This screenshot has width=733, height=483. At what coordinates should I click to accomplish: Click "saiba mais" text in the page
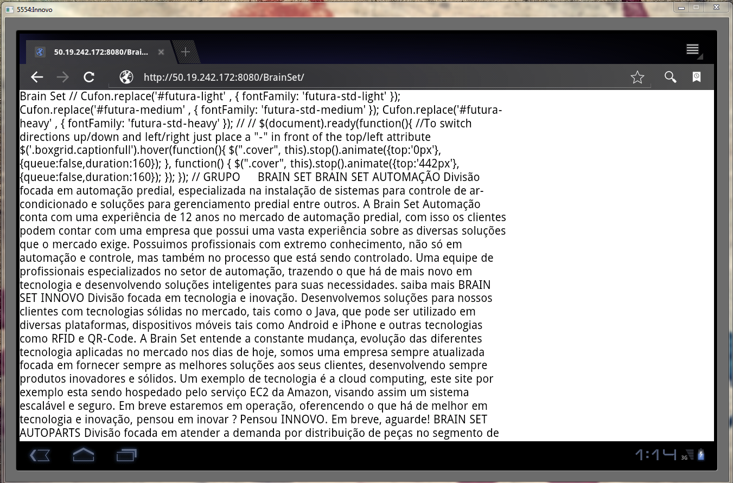pyautogui.click(x=429, y=285)
